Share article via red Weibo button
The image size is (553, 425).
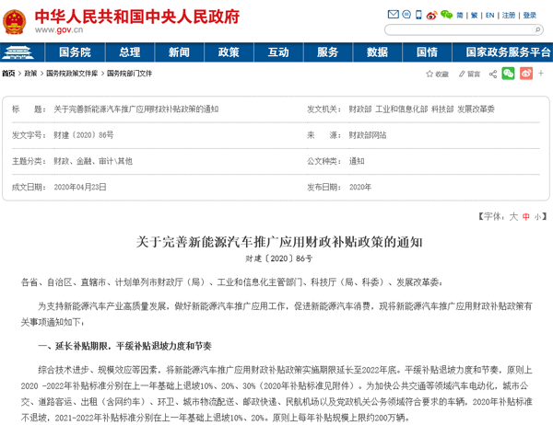pyautogui.click(x=525, y=73)
